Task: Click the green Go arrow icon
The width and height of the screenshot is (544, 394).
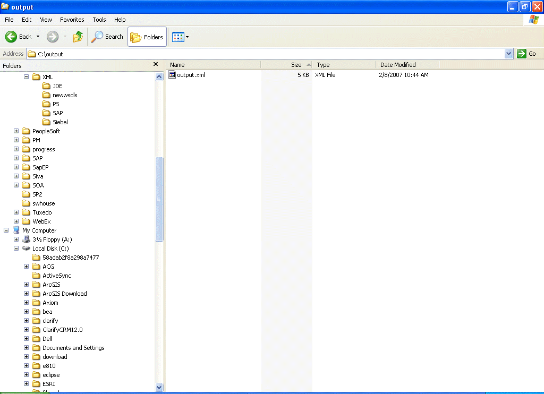Action: coord(523,53)
